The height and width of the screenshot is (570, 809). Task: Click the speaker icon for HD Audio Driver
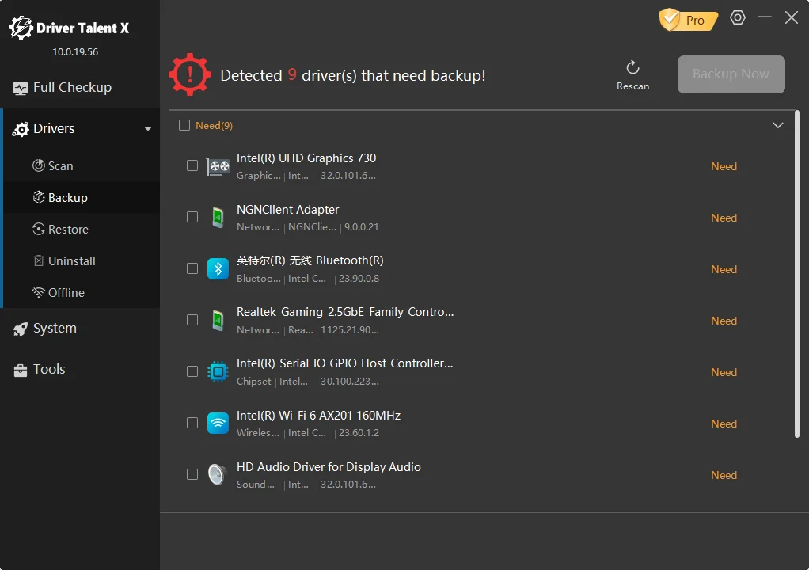click(x=218, y=474)
